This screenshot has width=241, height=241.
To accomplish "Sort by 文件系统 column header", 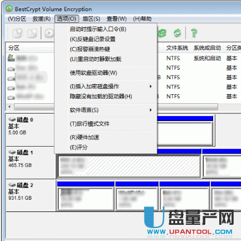I will pyautogui.click(x=177, y=48).
